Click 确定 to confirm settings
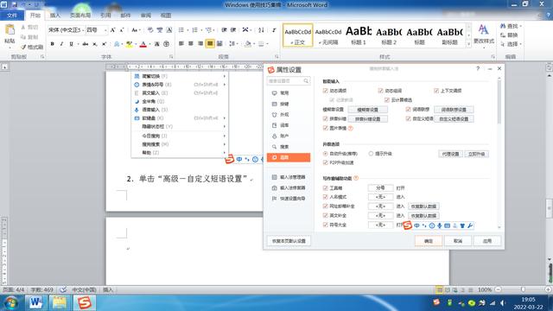The height and width of the screenshot is (311, 553). pos(429,241)
